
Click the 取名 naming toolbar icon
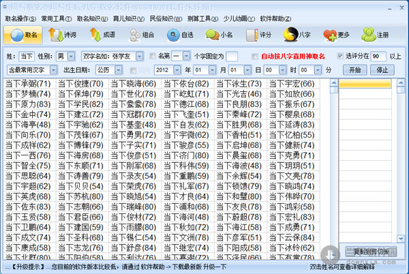click(22, 34)
